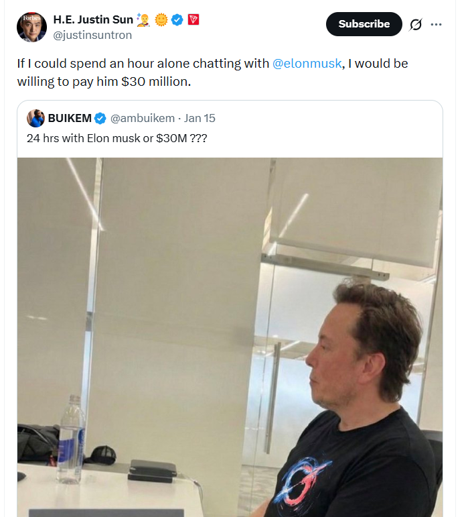Click the verified badge next to BUIKEM
The width and height of the screenshot is (468, 517).
point(100,119)
